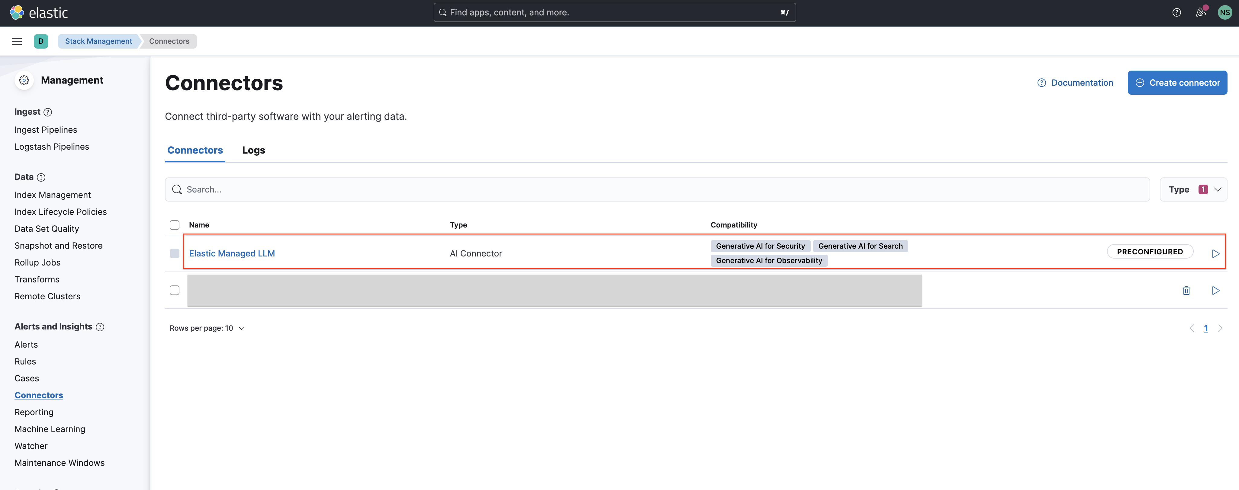The height and width of the screenshot is (490, 1239).
Task: Click the Alerts and Insights help icon
Action: (x=100, y=327)
